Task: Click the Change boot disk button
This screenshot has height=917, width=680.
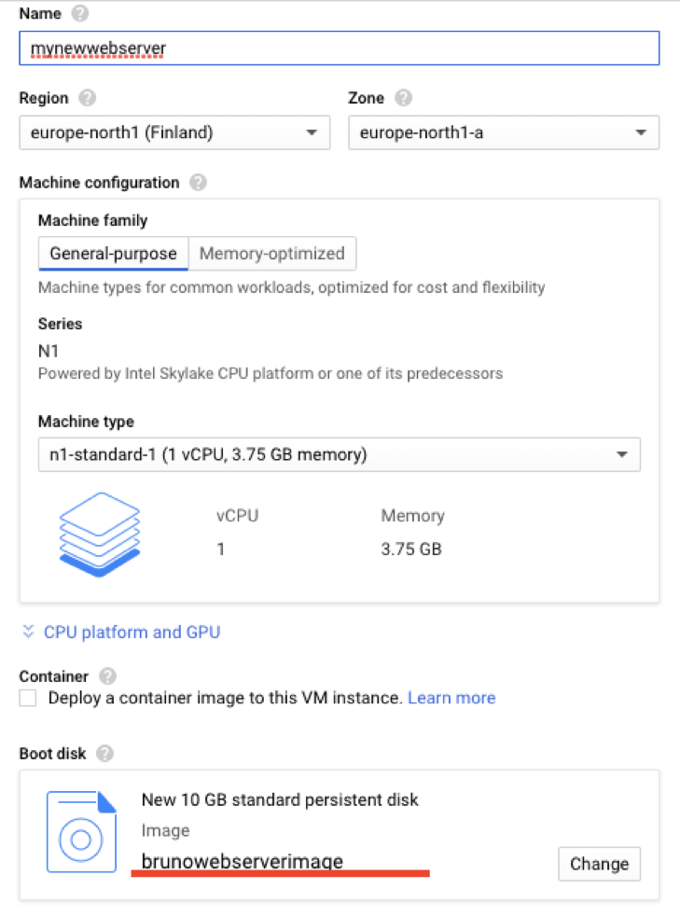Action: tap(599, 864)
